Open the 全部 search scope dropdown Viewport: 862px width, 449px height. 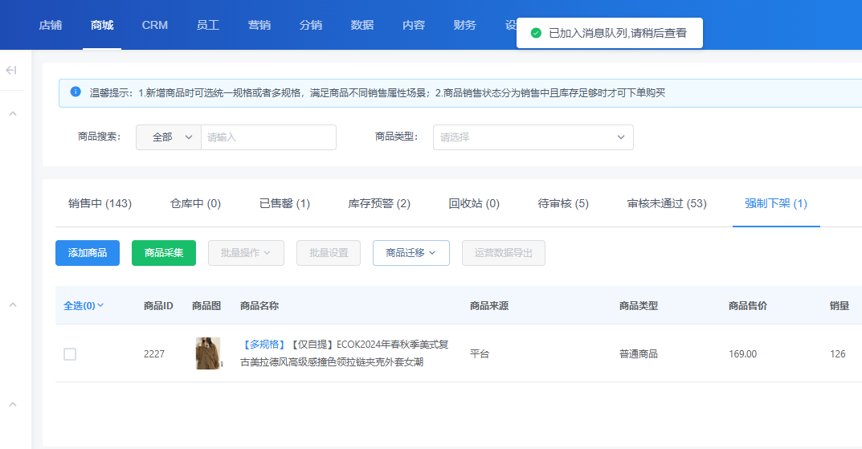coord(169,137)
